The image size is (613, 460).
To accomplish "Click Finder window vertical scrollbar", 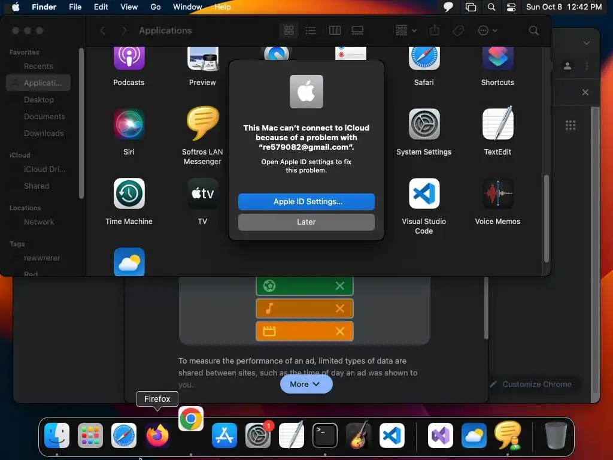I will click(546, 219).
